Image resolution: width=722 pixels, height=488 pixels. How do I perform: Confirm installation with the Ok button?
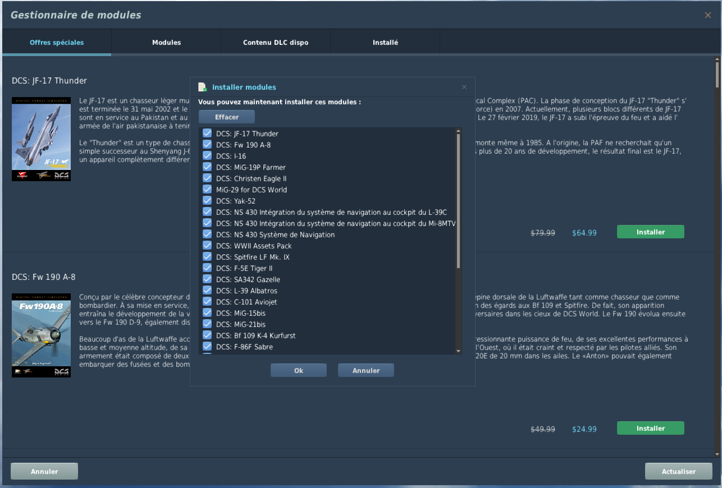click(299, 370)
